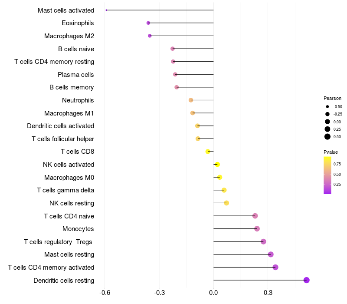This screenshot has width=347, height=304.
Task: Select the Mast cells resting dot
Action: click(x=271, y=254)
